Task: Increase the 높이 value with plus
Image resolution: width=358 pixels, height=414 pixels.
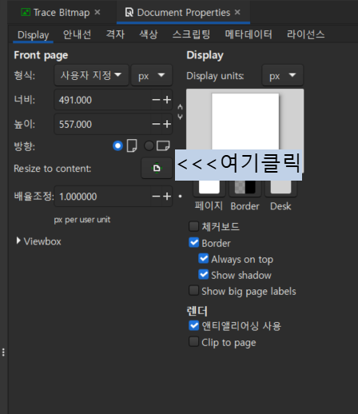Action: (167, 124)
